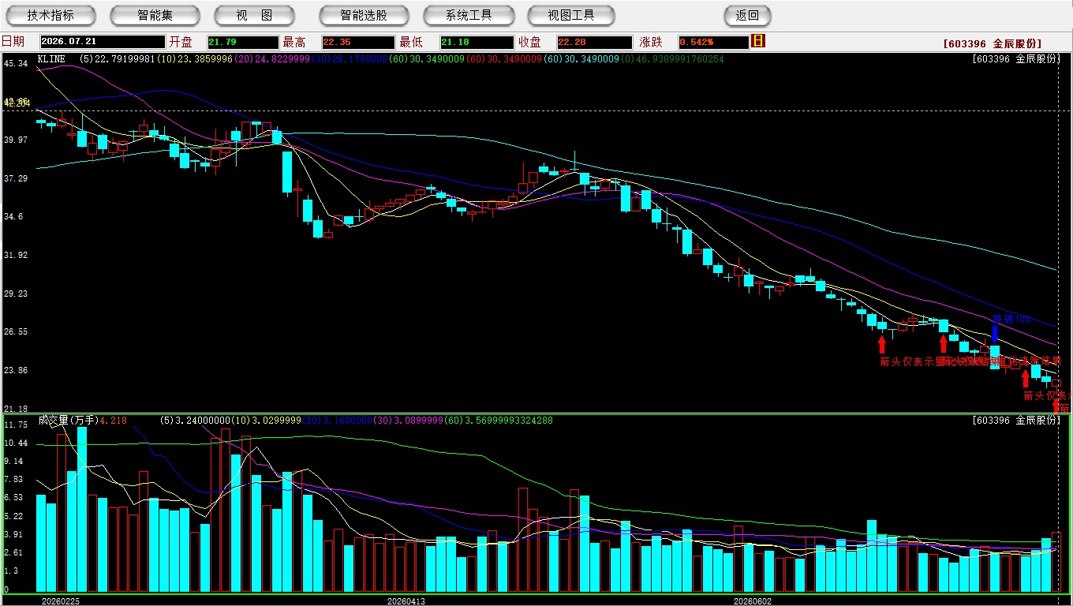This screenshot has width=1073, height=606.
Task: Click the 收盘 value 22.28
Action: tap(594, 42)
